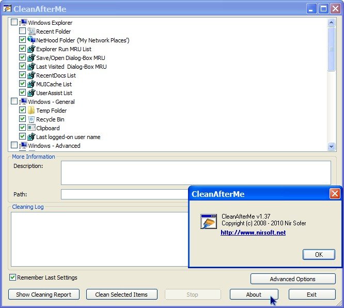
Task: Open the About dialog button
Action: (254, 295)
